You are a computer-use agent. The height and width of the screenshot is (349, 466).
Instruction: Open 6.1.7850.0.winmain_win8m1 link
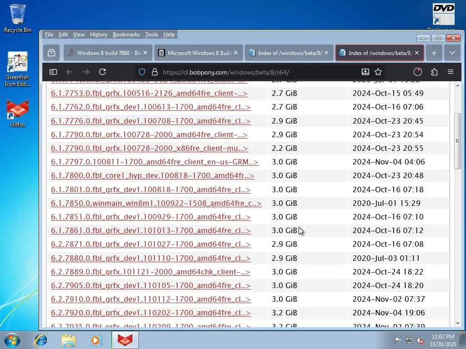(156, 203)
